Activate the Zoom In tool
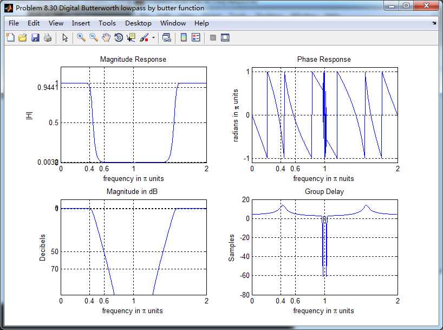This screenshot has height=330, width=443. coord(81,37)
